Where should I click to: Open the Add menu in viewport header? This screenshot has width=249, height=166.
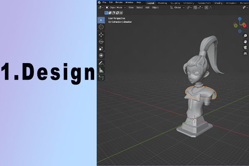147,7
